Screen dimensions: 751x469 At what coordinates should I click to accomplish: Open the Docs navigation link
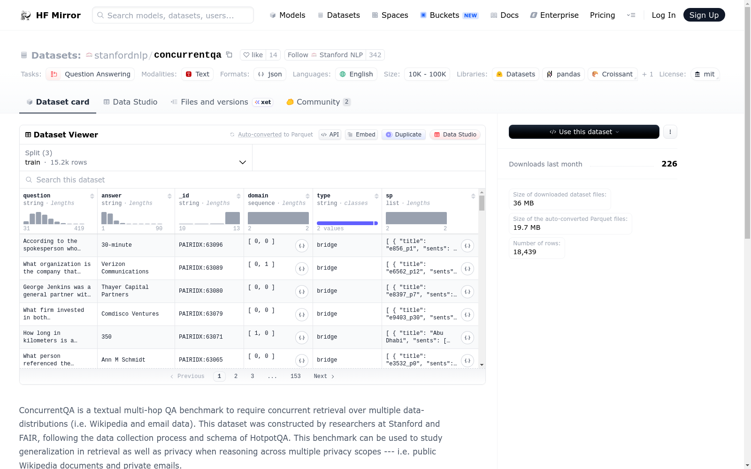point(504,15)
